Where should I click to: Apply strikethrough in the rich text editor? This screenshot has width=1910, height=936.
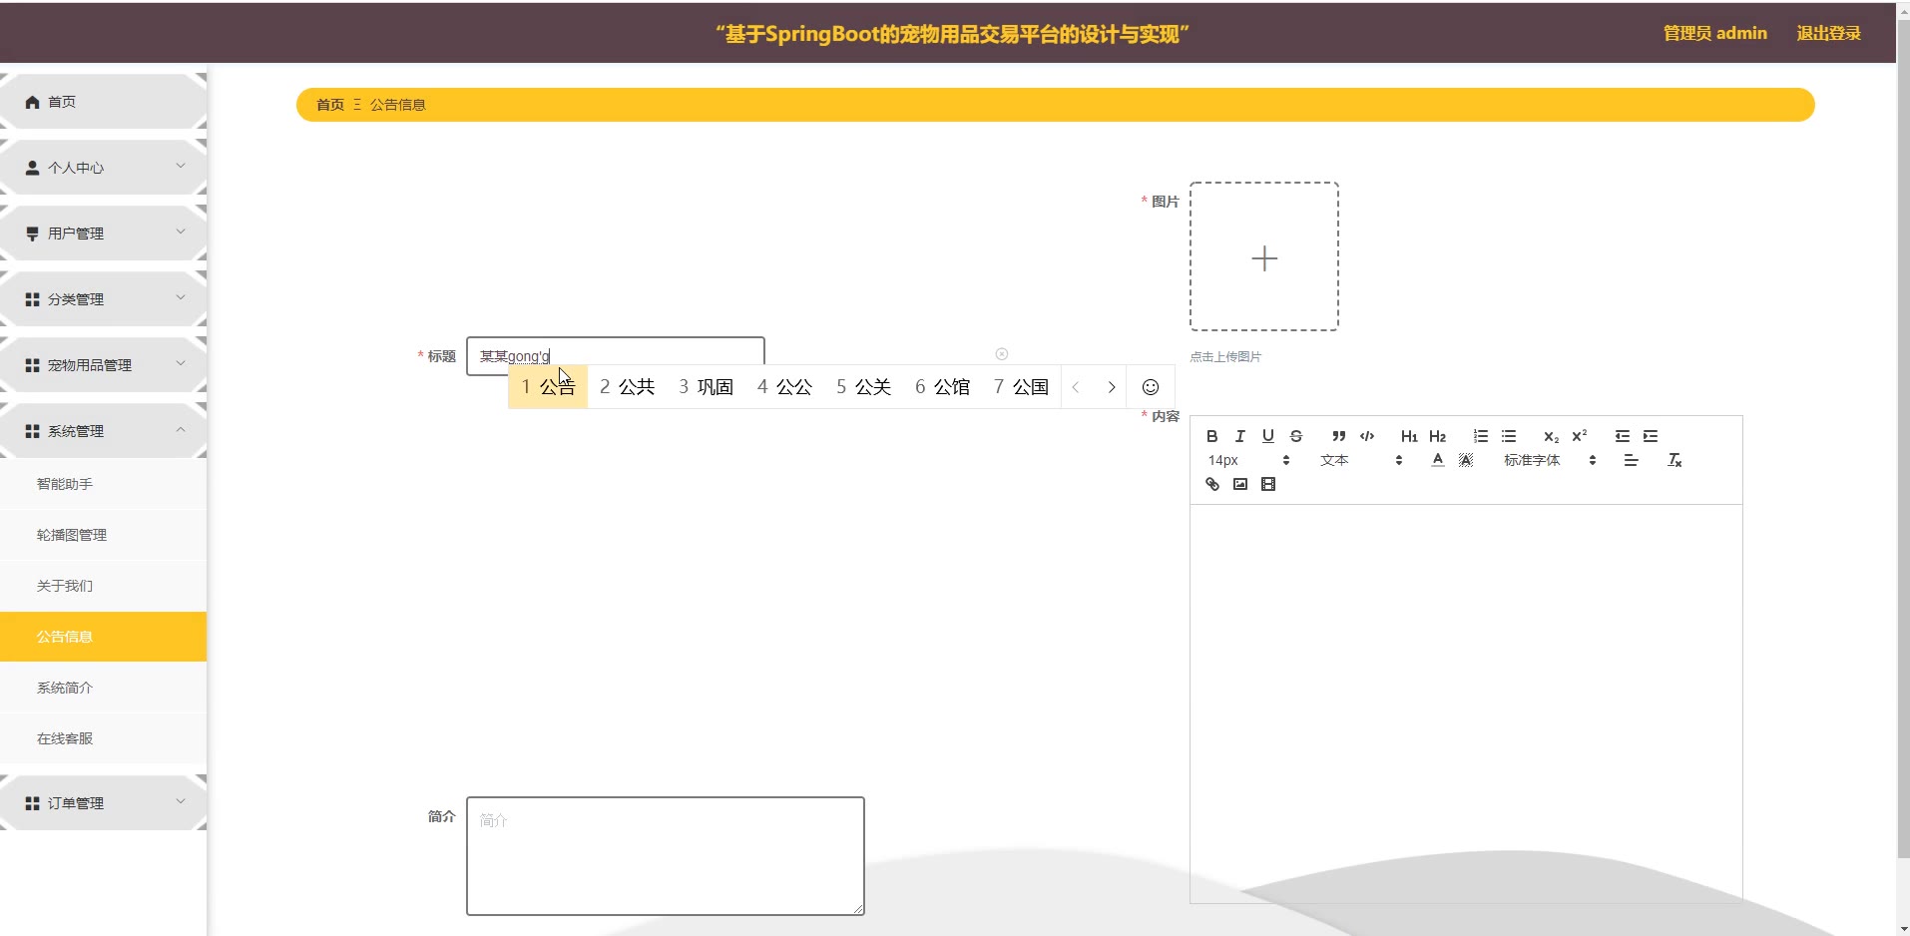pos(1295,436)
